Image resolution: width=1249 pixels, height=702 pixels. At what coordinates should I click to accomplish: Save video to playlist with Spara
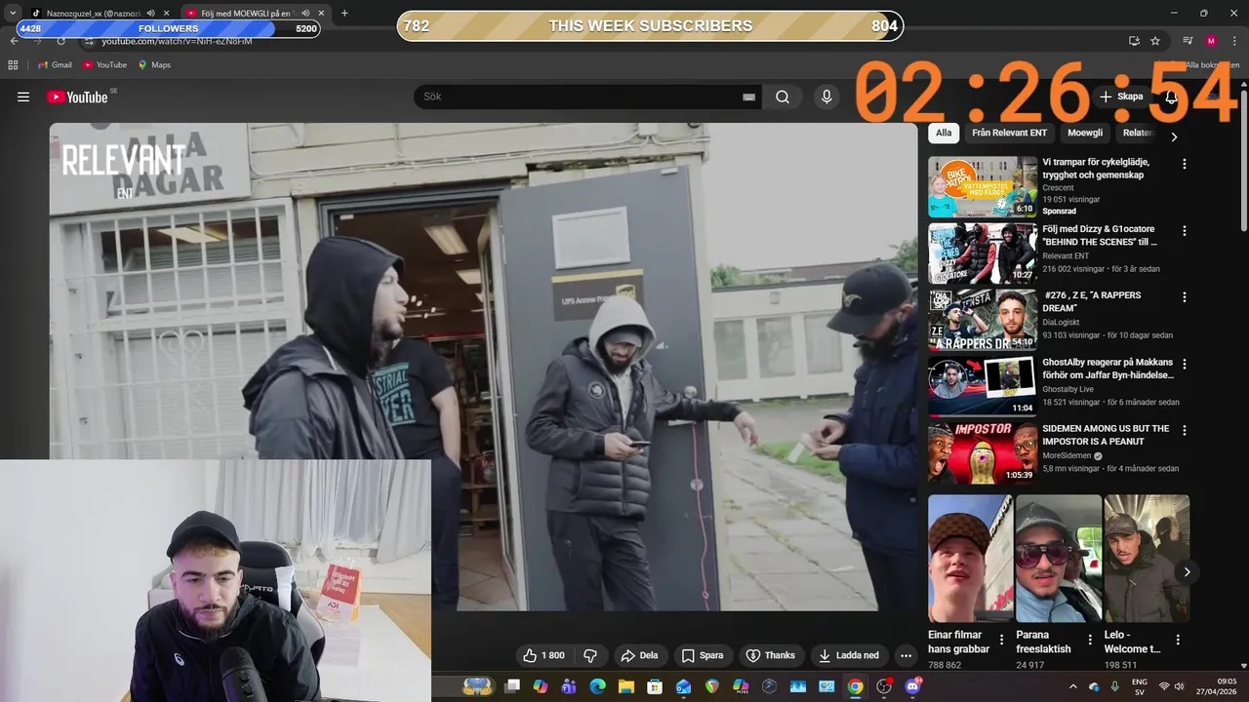click(703, 655)
